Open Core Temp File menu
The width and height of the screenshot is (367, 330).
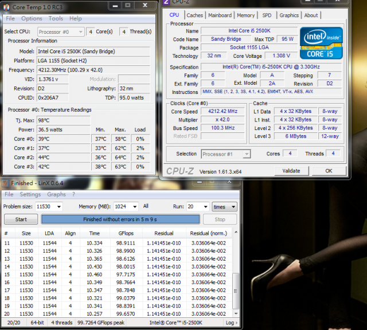[10, 18]
